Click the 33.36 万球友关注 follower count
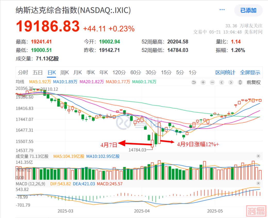Screen dimensions: 268x218 click(x=244, y=26)
